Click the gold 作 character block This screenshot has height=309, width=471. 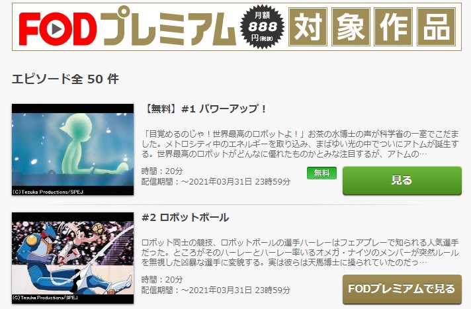tap(394, 26)
